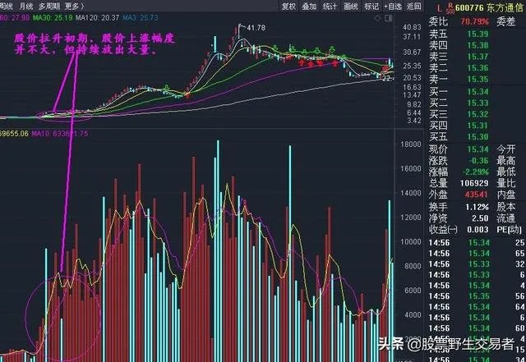Click the 18000 volume axis label
The height and width of the screenshot is (362, 526).
pyautogui.click(x=411, y=144)
